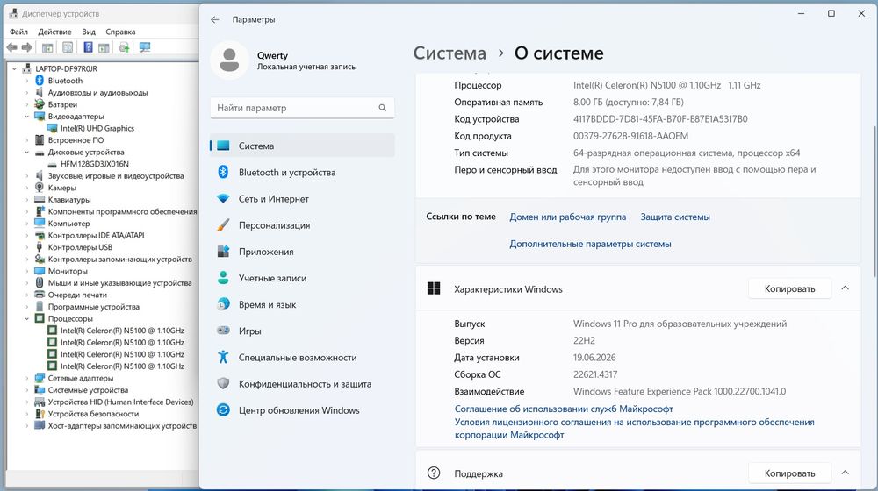This screenshot has height=491, width=878.
Task: Open Дополнительные параметры системы link
Action: 590,244
